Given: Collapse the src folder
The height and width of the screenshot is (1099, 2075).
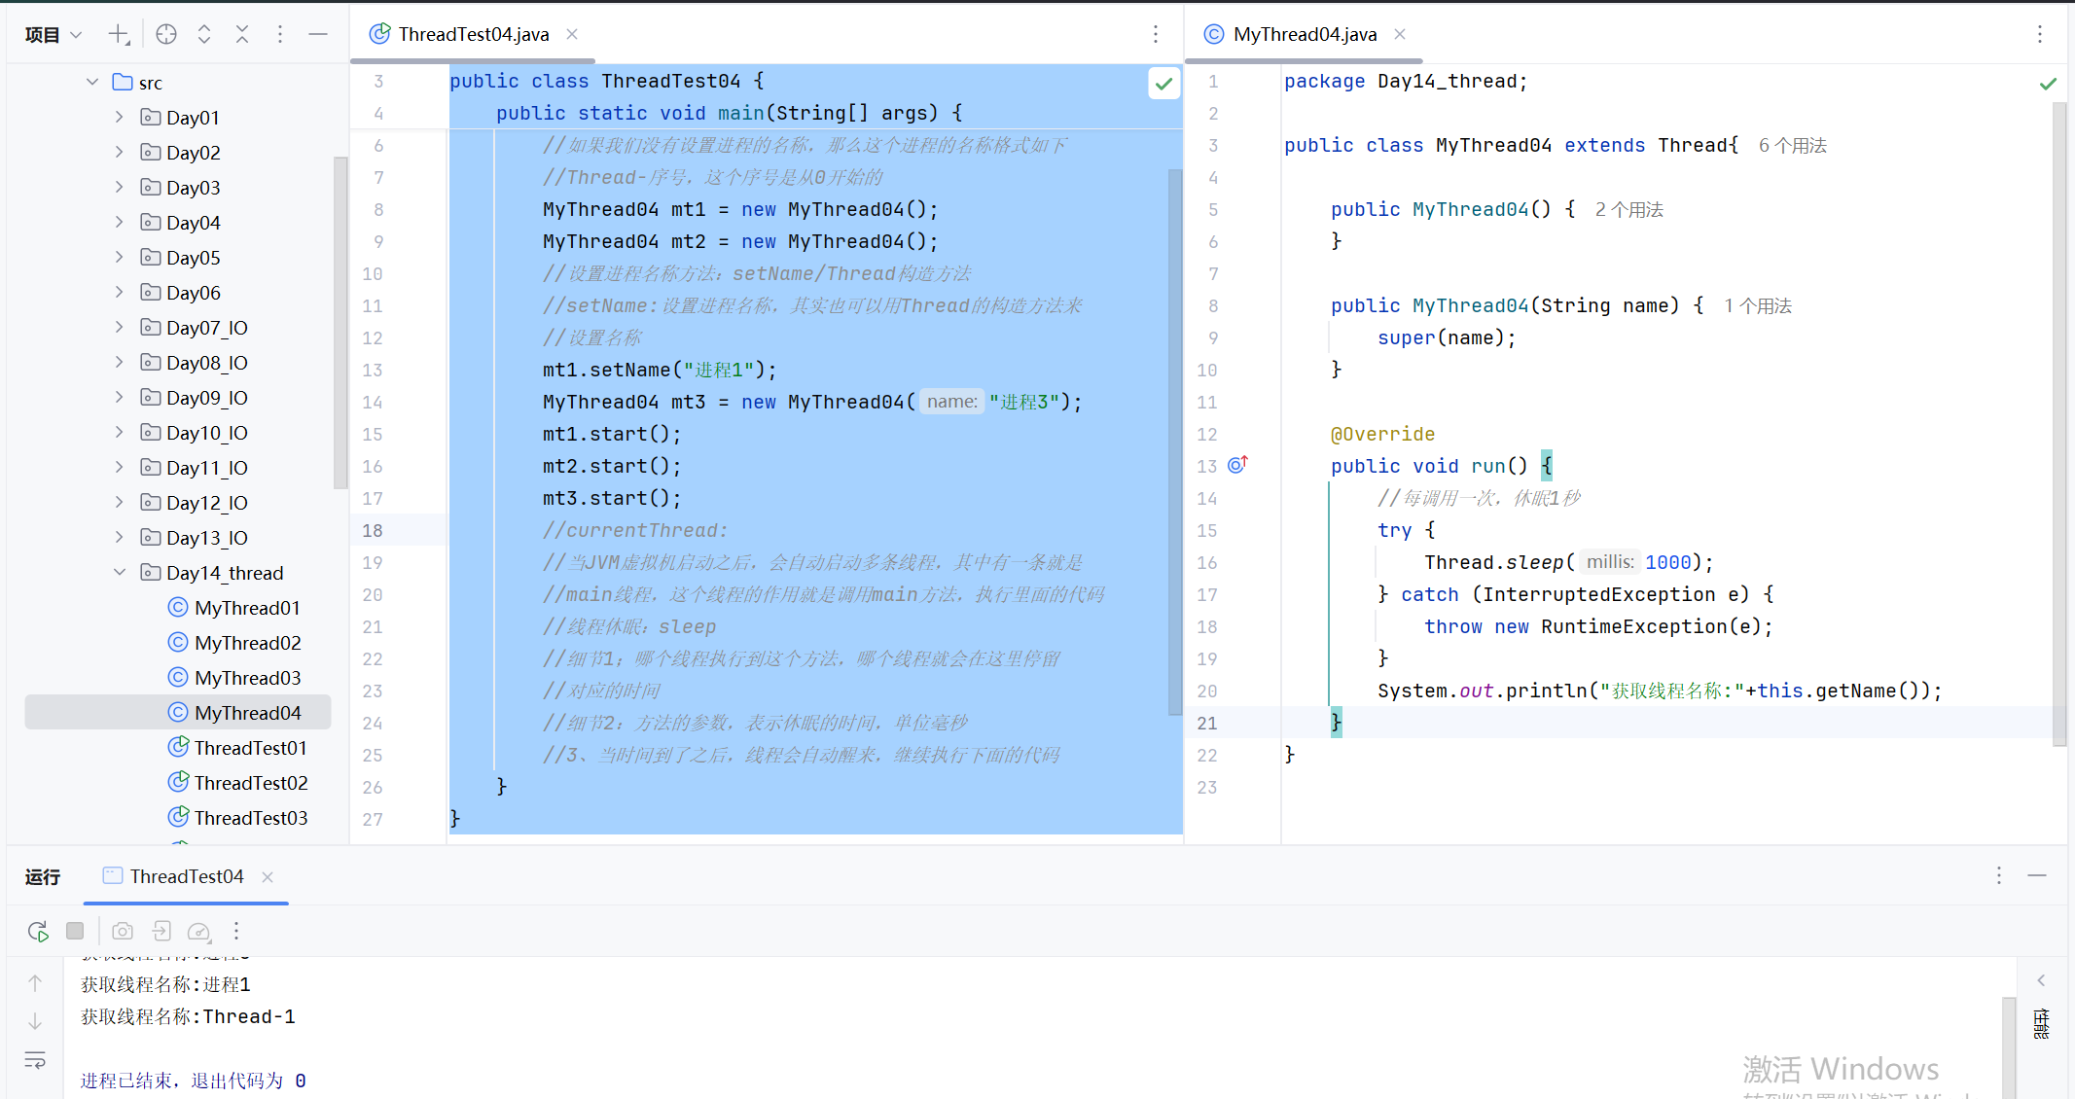Looking at the screenshot, I should coord(92,82).
